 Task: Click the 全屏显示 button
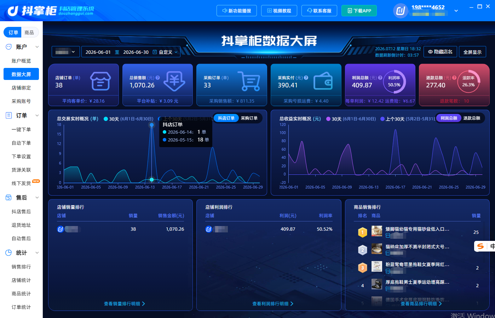[x=472, y=52]
